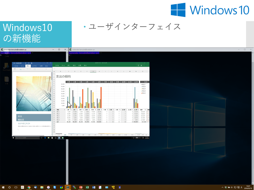
Task: Launch Google Chrome from the outer taskbar
Action: pos(29,187)
